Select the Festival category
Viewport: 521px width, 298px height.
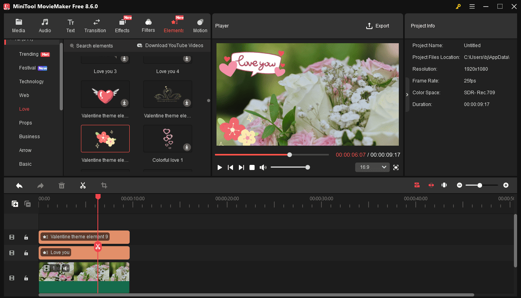(33, 68)
